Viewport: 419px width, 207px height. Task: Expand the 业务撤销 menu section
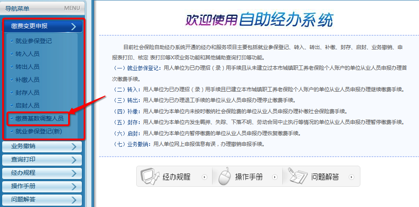[x=42, y=146]
